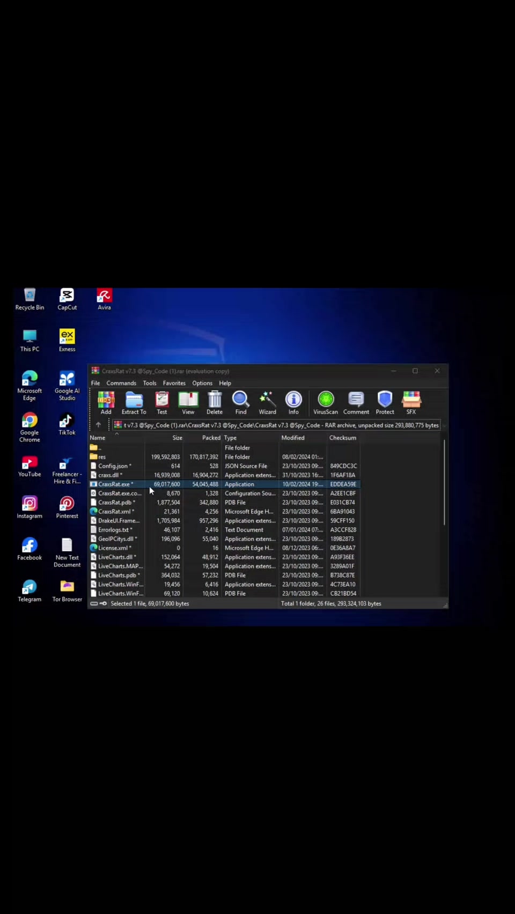
Task: Select the Freelancer desktop shortcut
Action: click(x=67, y=470)
